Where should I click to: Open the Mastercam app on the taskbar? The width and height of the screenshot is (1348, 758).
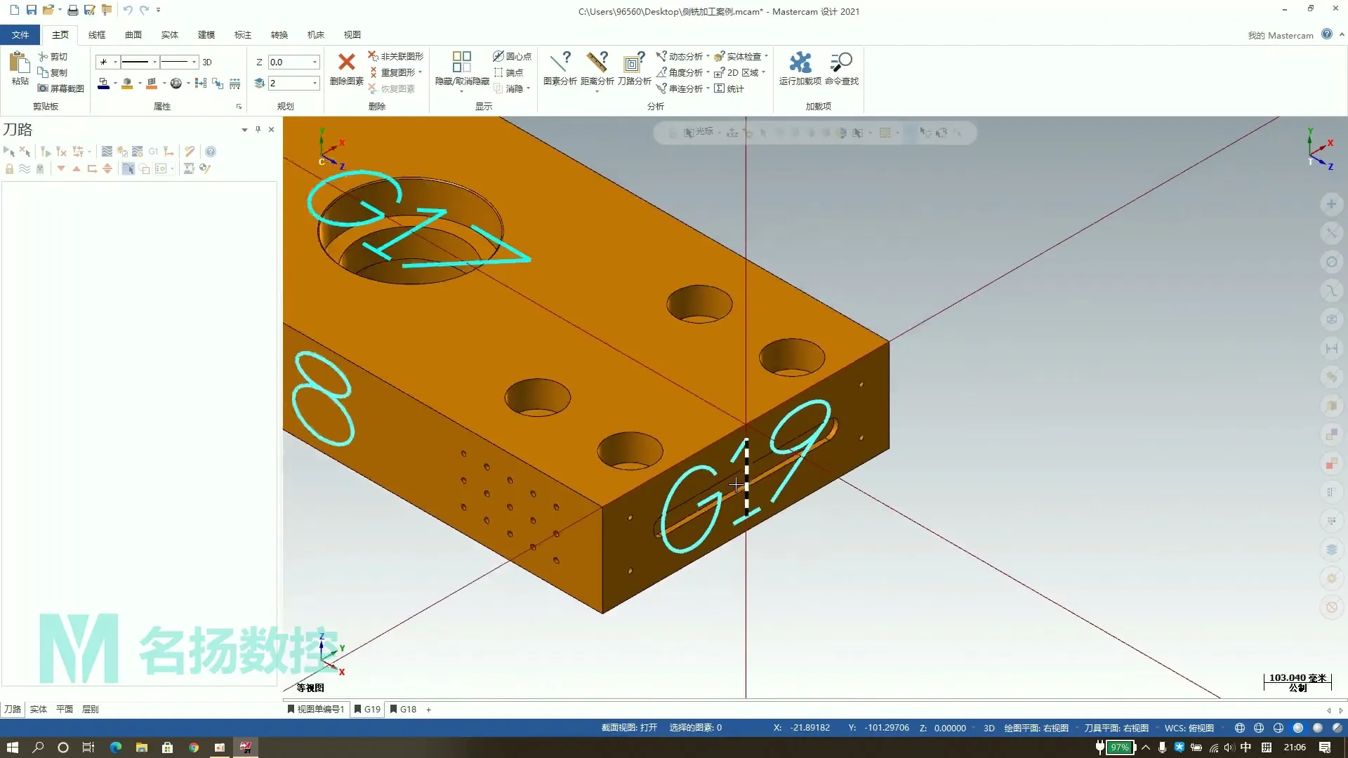246,747
